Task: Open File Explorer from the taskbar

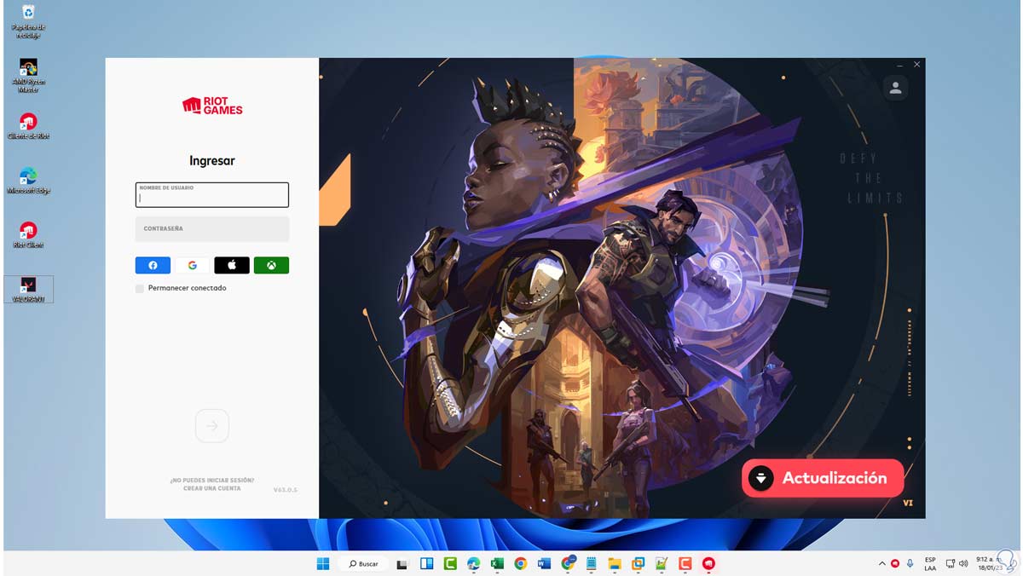Action: [x=615, y=563]
